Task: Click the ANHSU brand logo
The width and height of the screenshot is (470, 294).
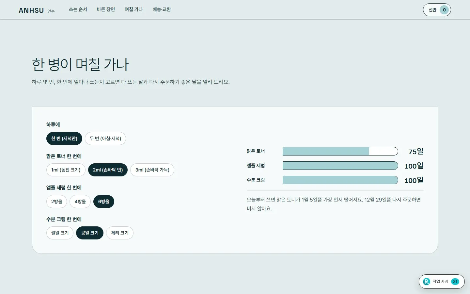Action: (x=37, y=10)
